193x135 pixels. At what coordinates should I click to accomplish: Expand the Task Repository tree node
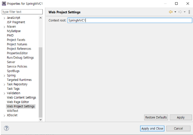4,85
